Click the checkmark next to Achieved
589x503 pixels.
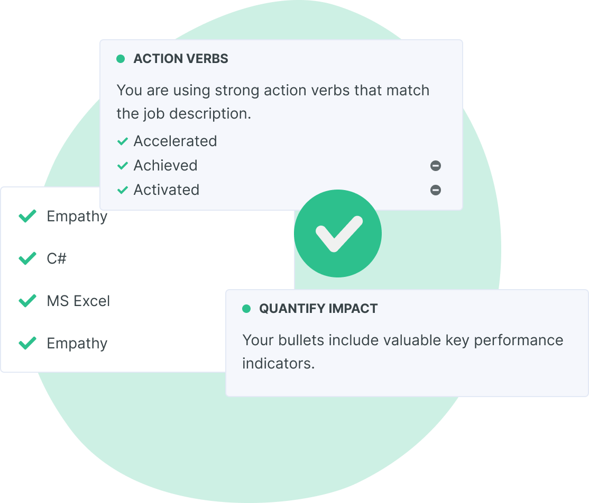click(123, 166)
